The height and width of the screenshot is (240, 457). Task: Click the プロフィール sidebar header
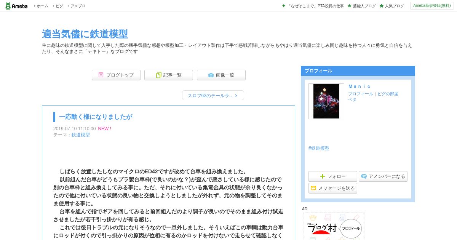pos(358,71)
